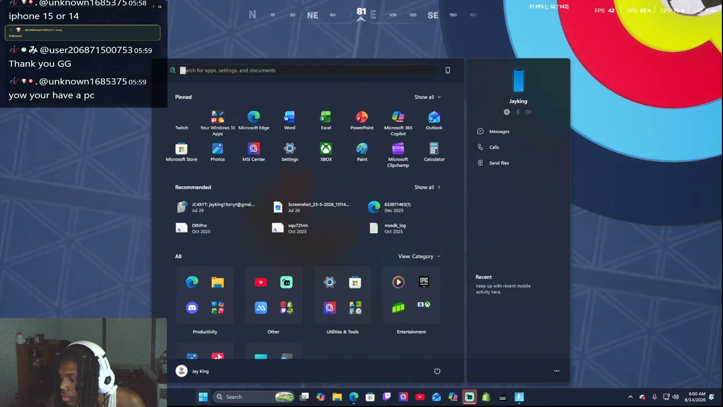723x407 pixels.
Task: Open Word from pinned apps
Action: (x=290, y=120)
